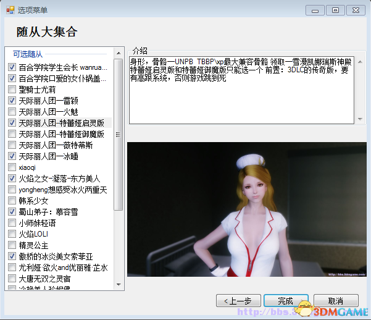Image resolution: width=371 pixels, height=320 pixels.
Task: Click the nurse follower preview image
Action: tap(247, 209)
